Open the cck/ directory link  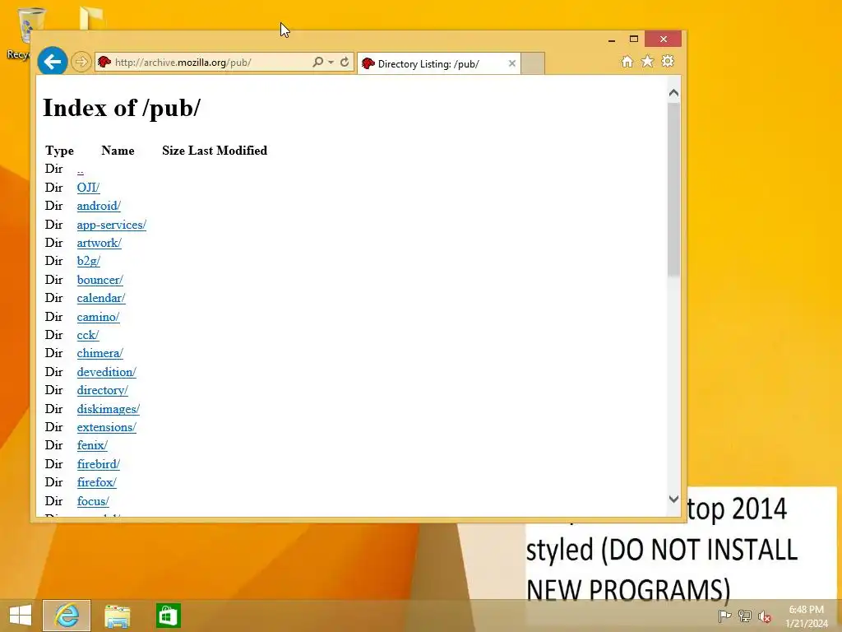(88, 336)
